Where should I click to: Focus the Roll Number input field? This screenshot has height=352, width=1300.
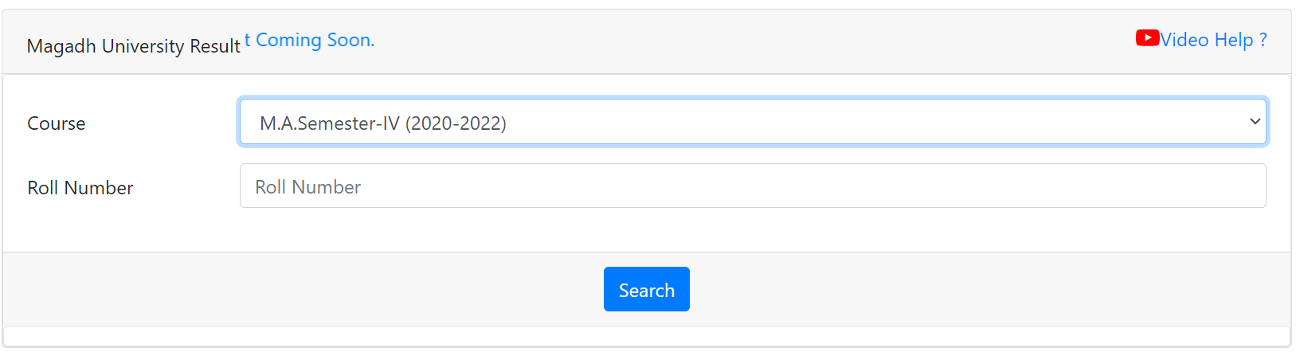point(752,186)
